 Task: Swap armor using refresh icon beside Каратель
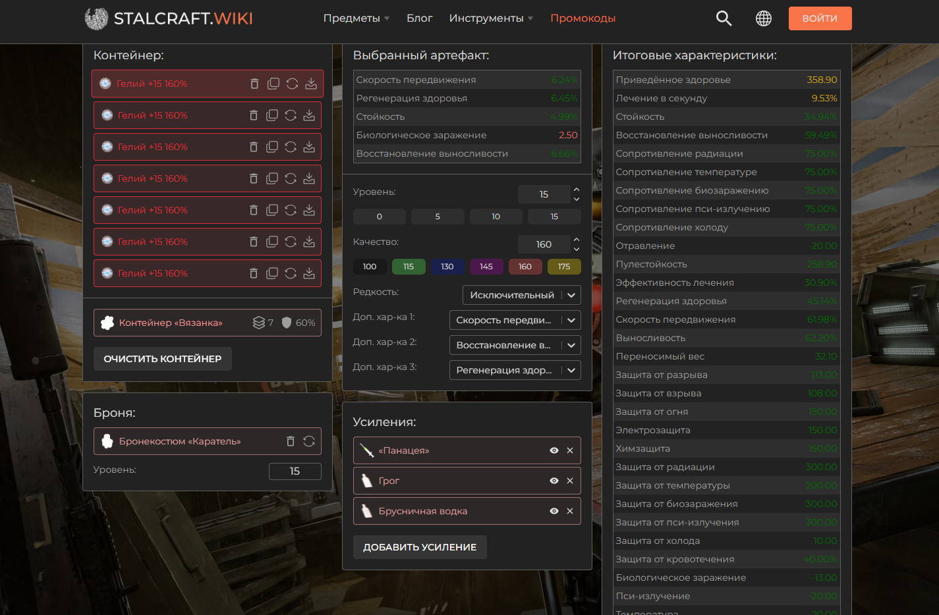[x=308, y=441]
